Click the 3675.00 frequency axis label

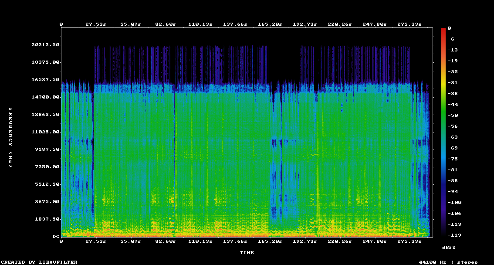[x=47, y=202]
